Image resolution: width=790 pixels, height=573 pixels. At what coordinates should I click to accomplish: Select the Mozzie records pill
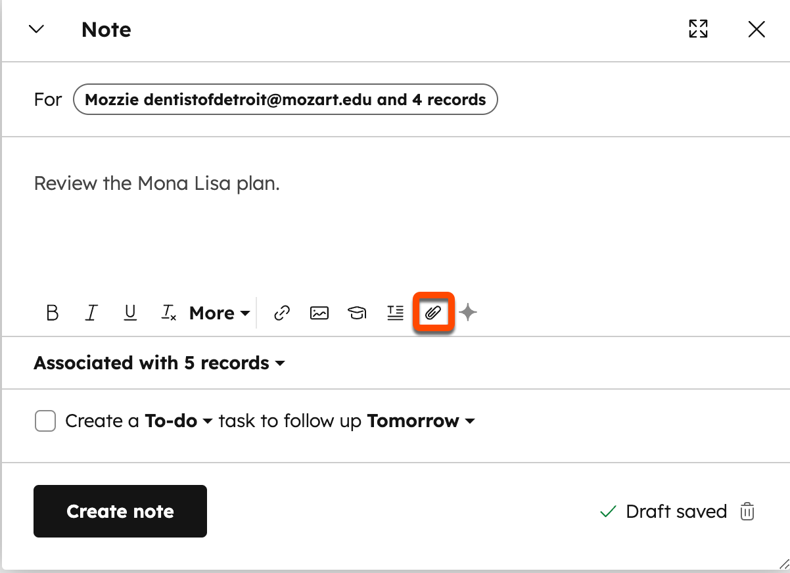(285, 99)
